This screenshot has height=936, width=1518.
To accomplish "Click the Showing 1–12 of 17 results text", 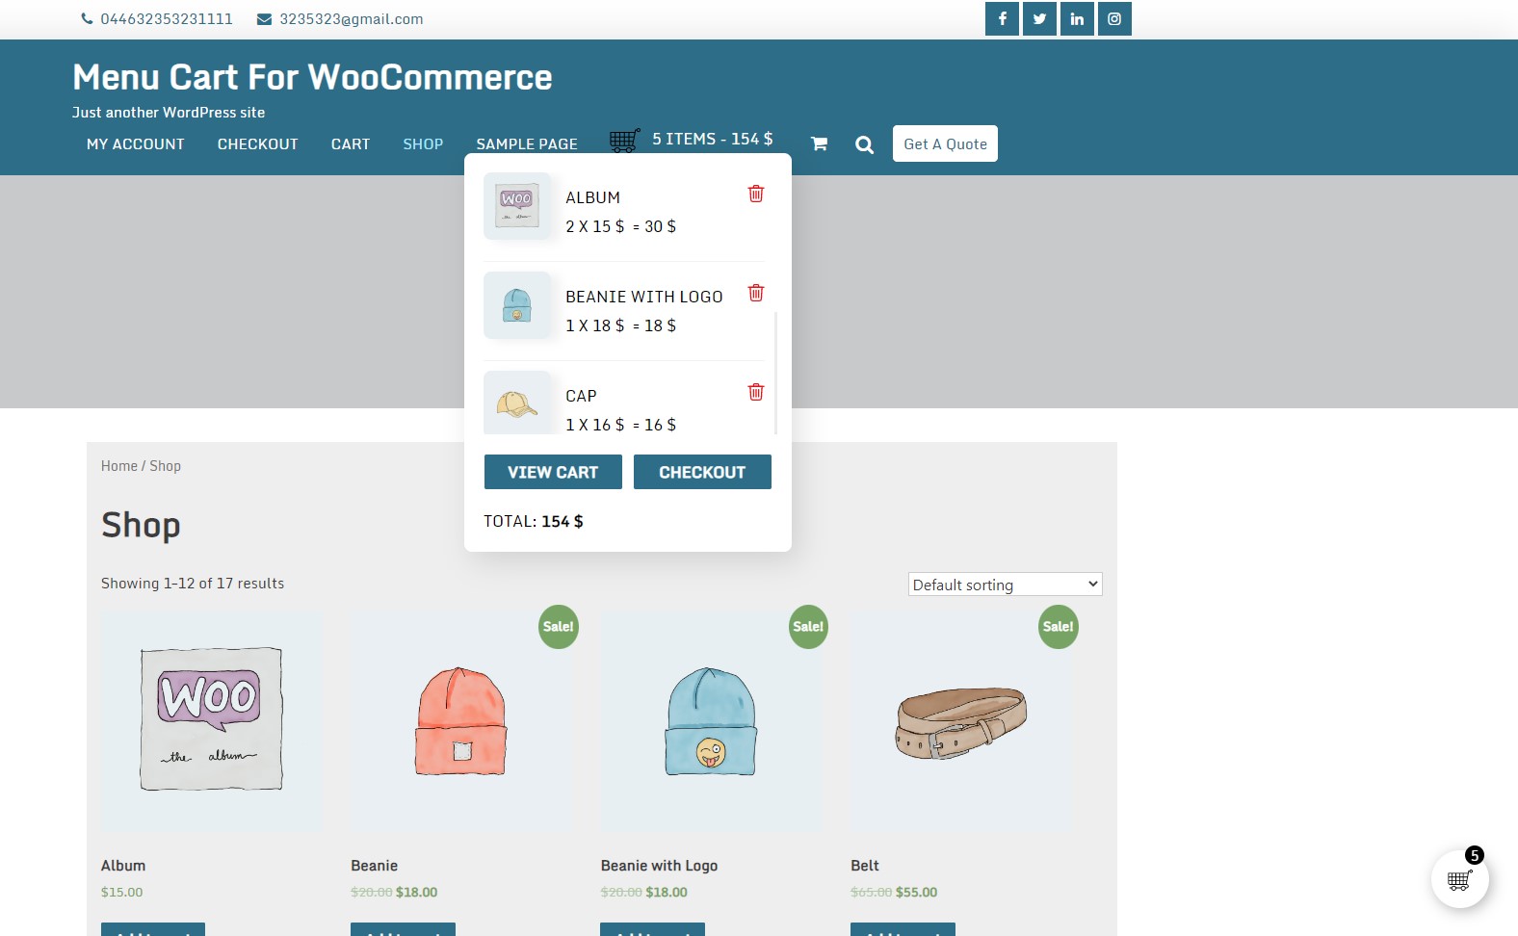I will click(193, 584).
